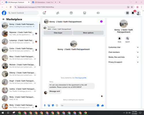Open the Facebook menu grid icon
The image size is (144, 115).
127,13
